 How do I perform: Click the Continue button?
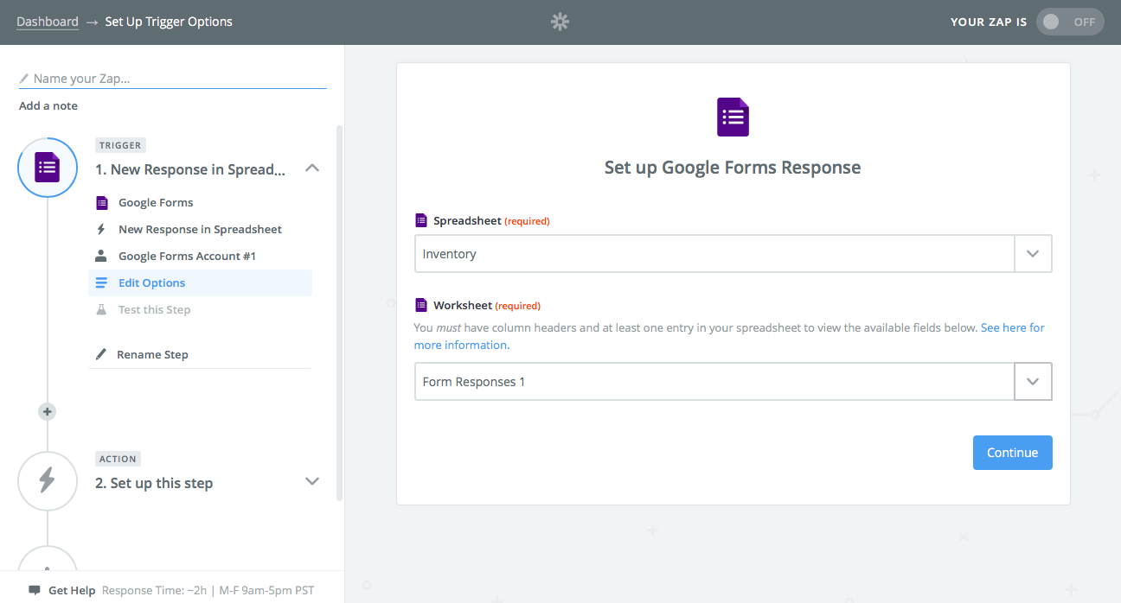1013,453
